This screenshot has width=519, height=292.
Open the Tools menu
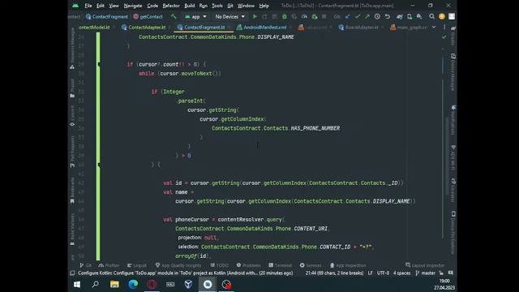[x=217, y=6]
